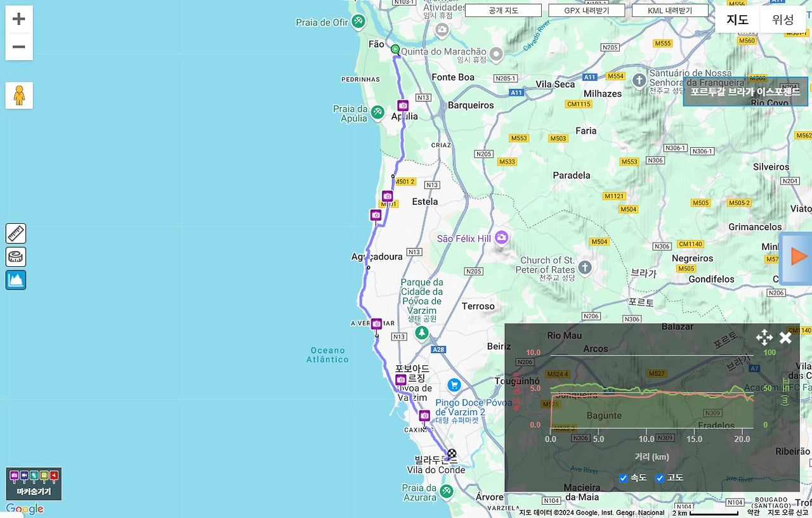The image size is (812, 518).
Task: Click the 거리 (km) axis label
Action: tap(652, 456)
